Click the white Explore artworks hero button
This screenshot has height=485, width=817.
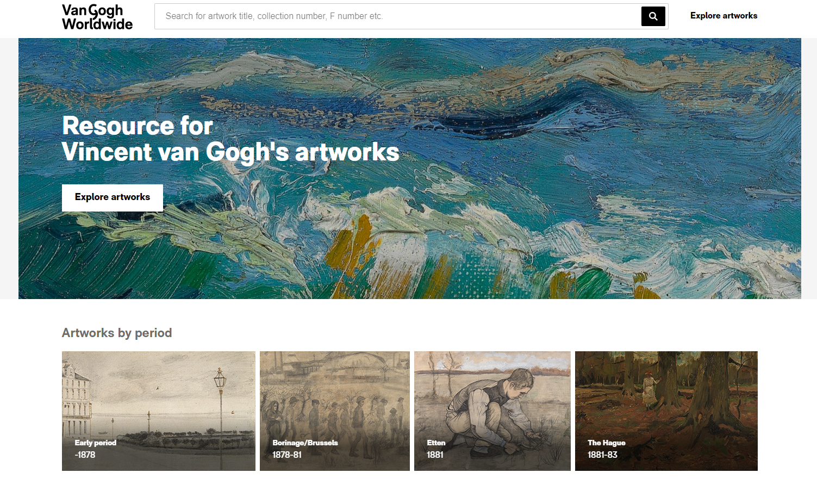coord(113,197)
